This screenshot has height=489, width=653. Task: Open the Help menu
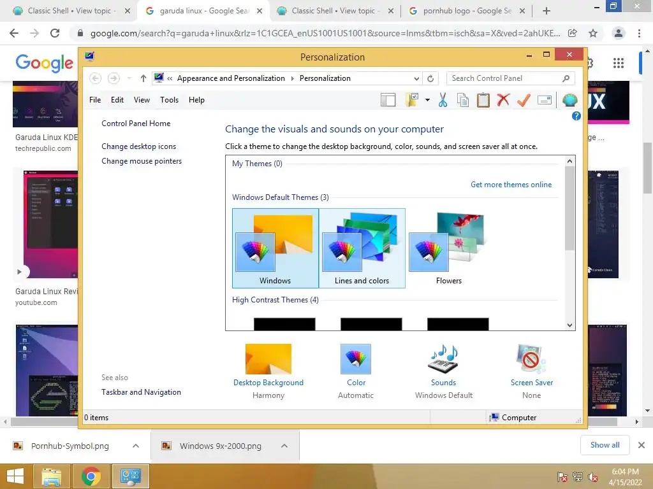tap(196, 100)
